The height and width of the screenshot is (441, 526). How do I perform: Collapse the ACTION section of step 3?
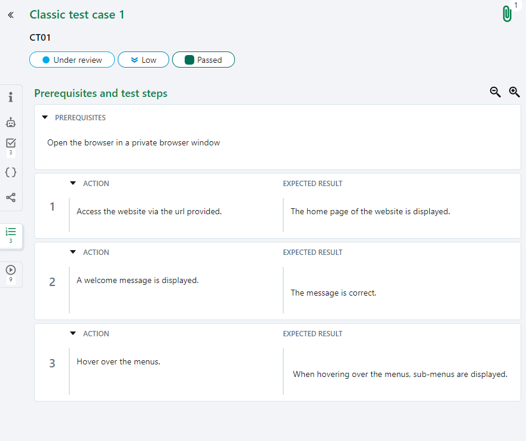pyautogui.click(x=72, y=333)
